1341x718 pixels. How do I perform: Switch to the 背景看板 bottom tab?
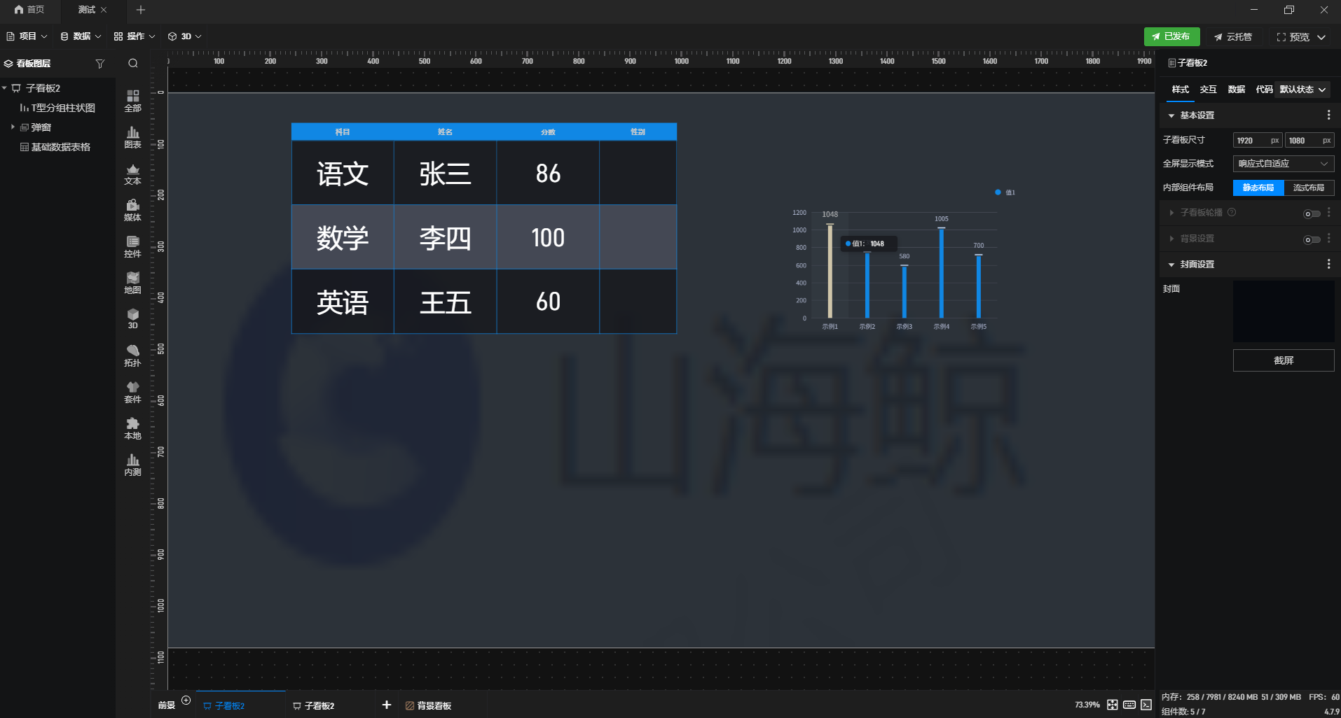click(x=428, y=705)
